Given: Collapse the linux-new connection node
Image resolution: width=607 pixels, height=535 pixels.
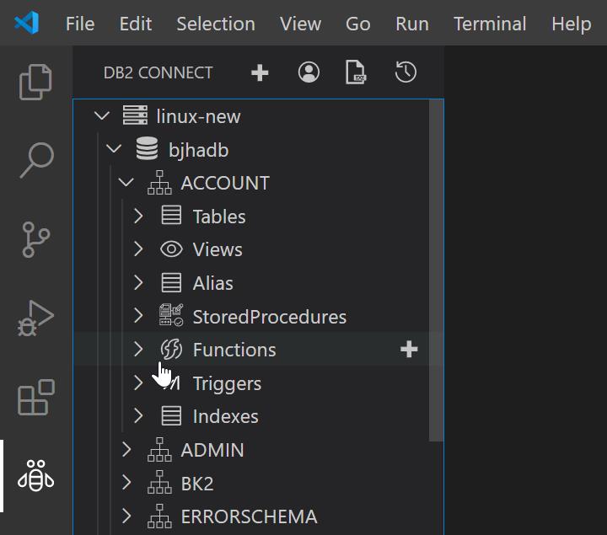Looking at the screenshot, I should point(102,115).
